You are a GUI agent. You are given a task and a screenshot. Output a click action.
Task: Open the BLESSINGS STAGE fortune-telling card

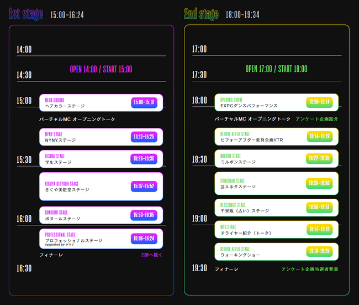(276, 208)
